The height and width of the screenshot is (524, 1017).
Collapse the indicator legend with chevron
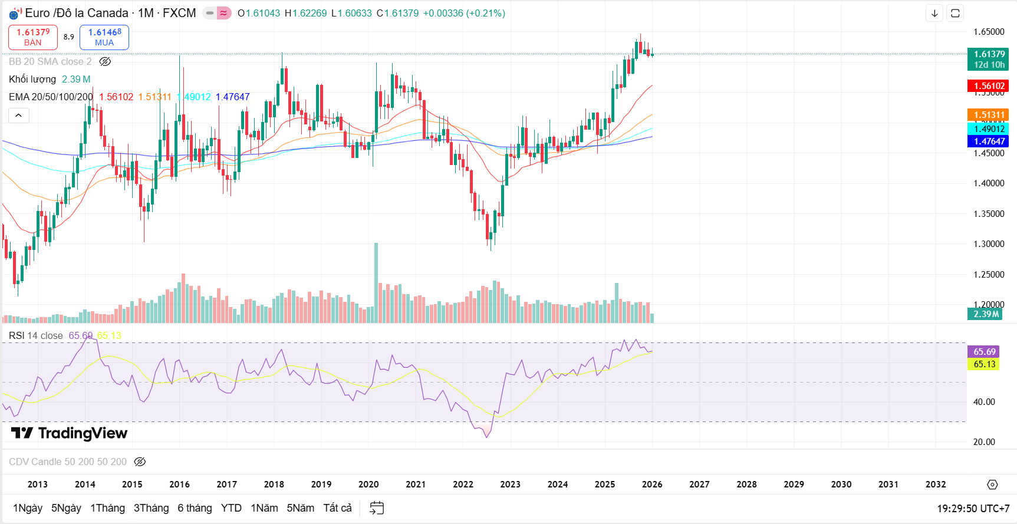point(18,116)
